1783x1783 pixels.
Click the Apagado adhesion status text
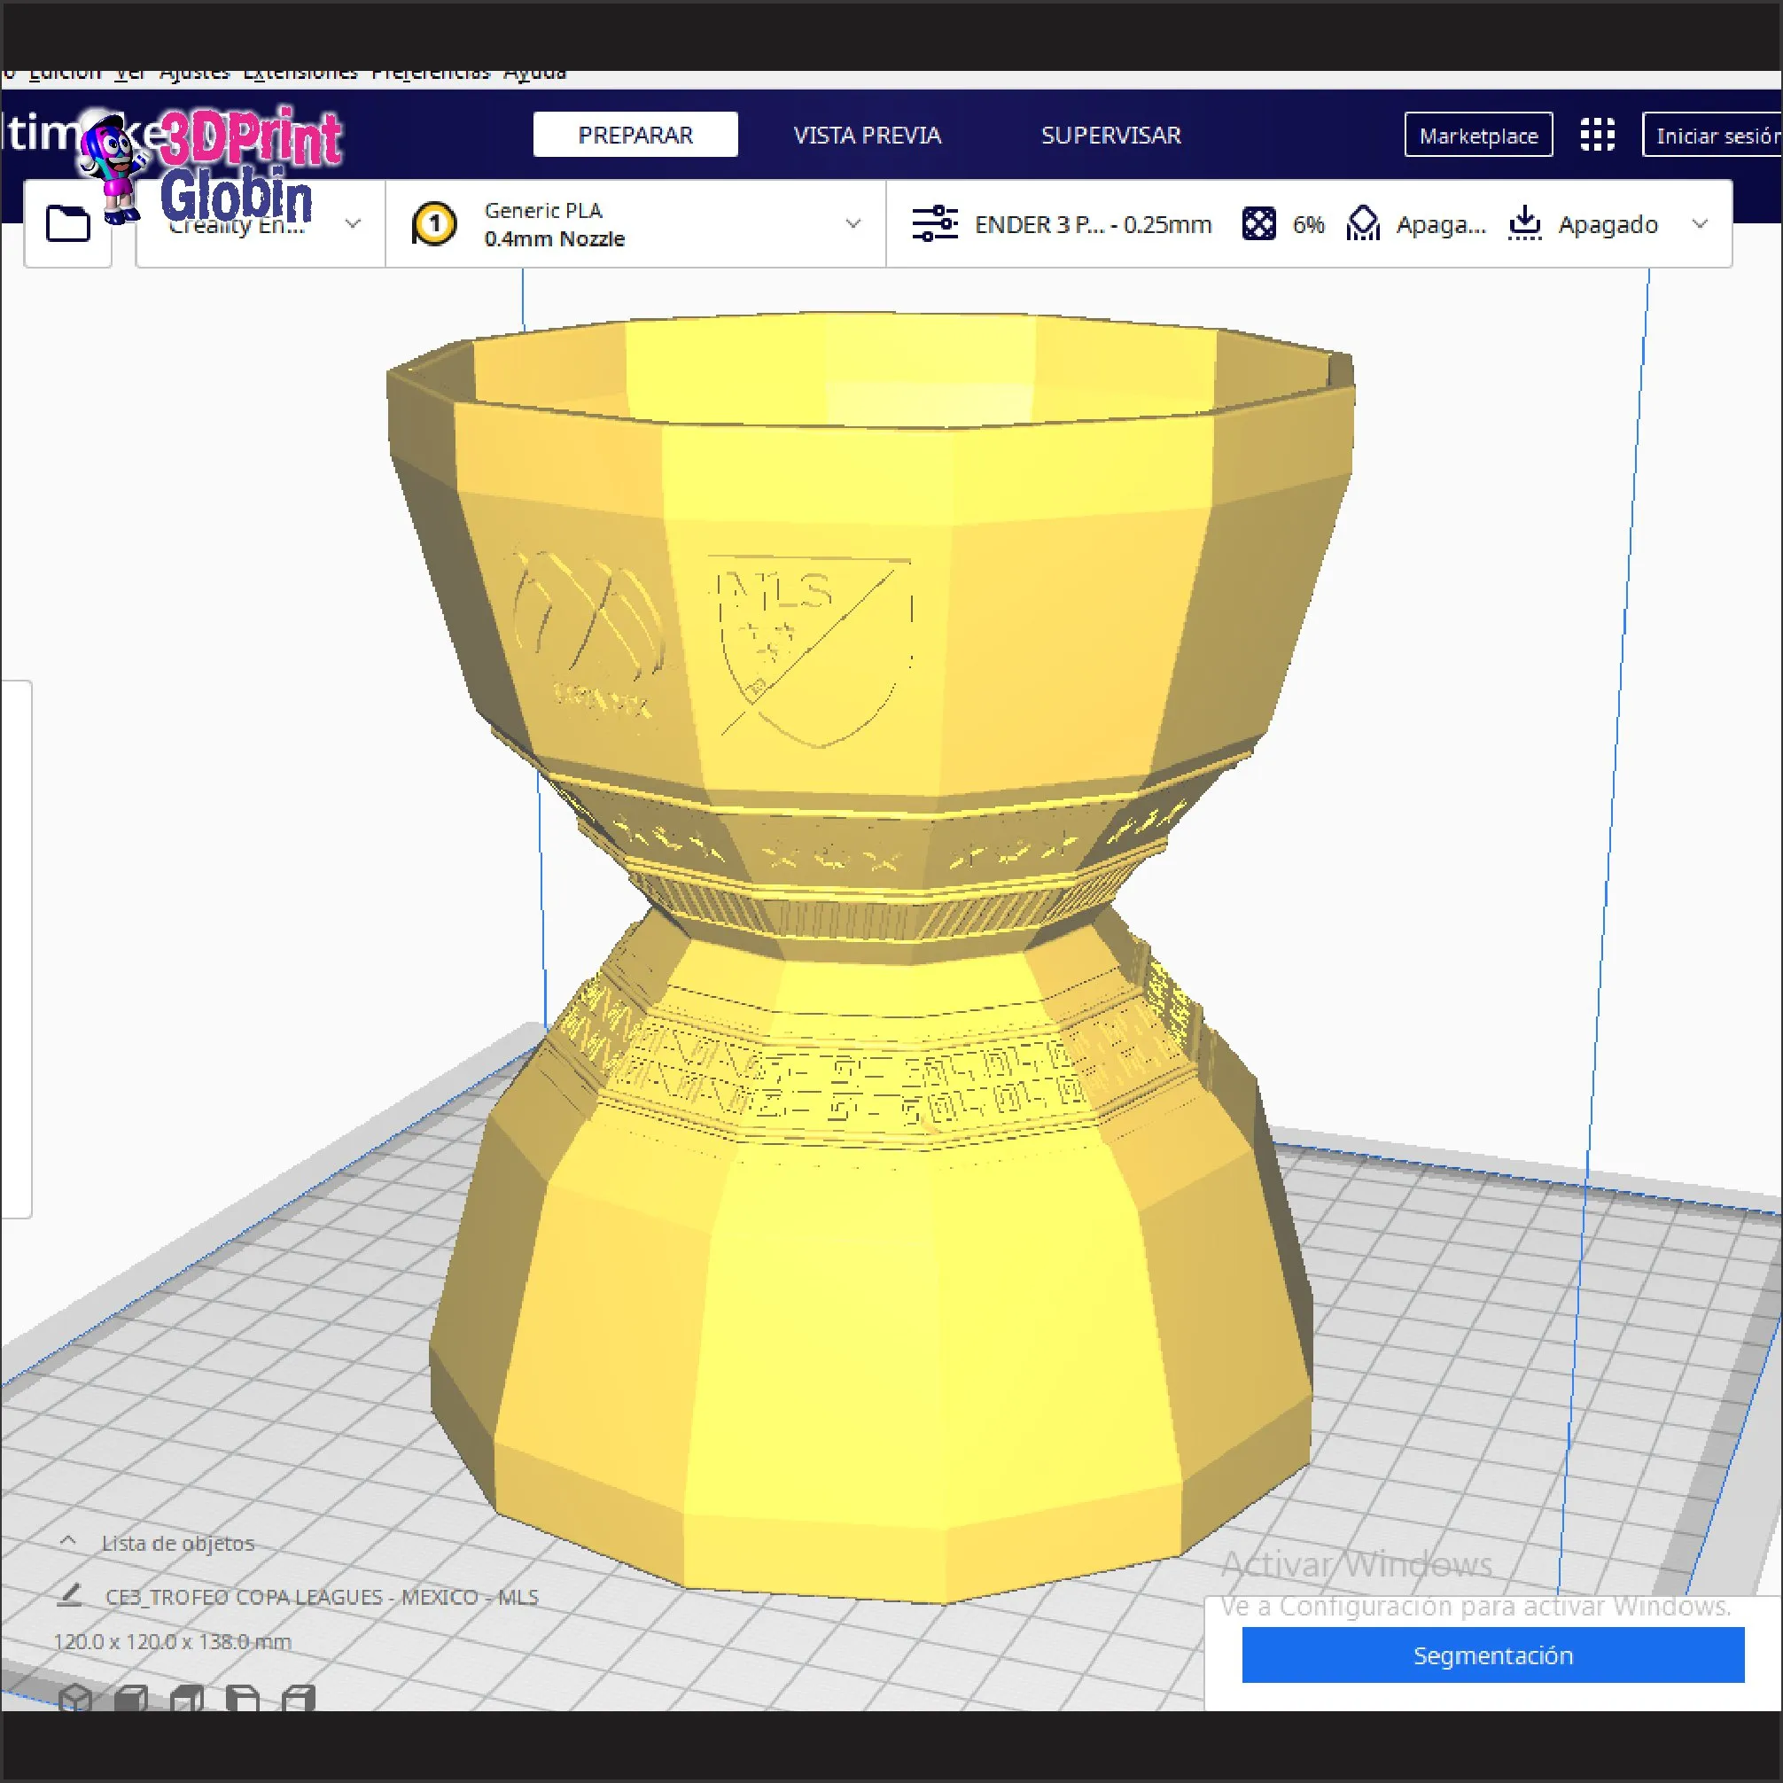(1608, 224)
